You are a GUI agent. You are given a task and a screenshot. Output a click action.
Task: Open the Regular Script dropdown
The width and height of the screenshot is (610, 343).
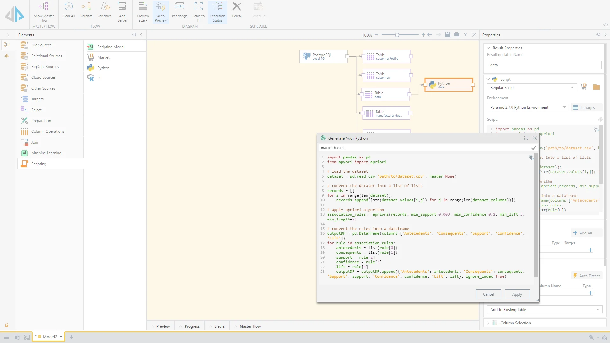click(x=532, y=88)
